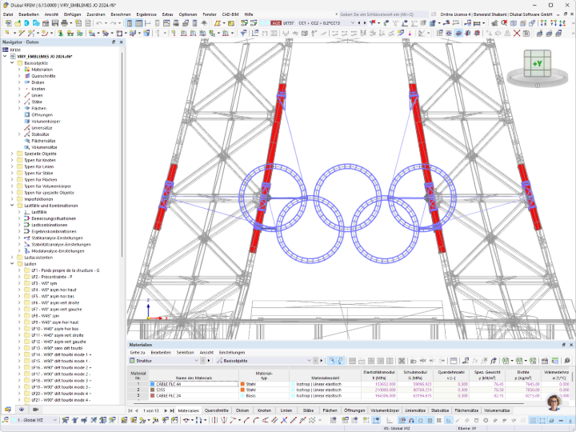Click the Print icon in toolbar

[x=65, y=22]
